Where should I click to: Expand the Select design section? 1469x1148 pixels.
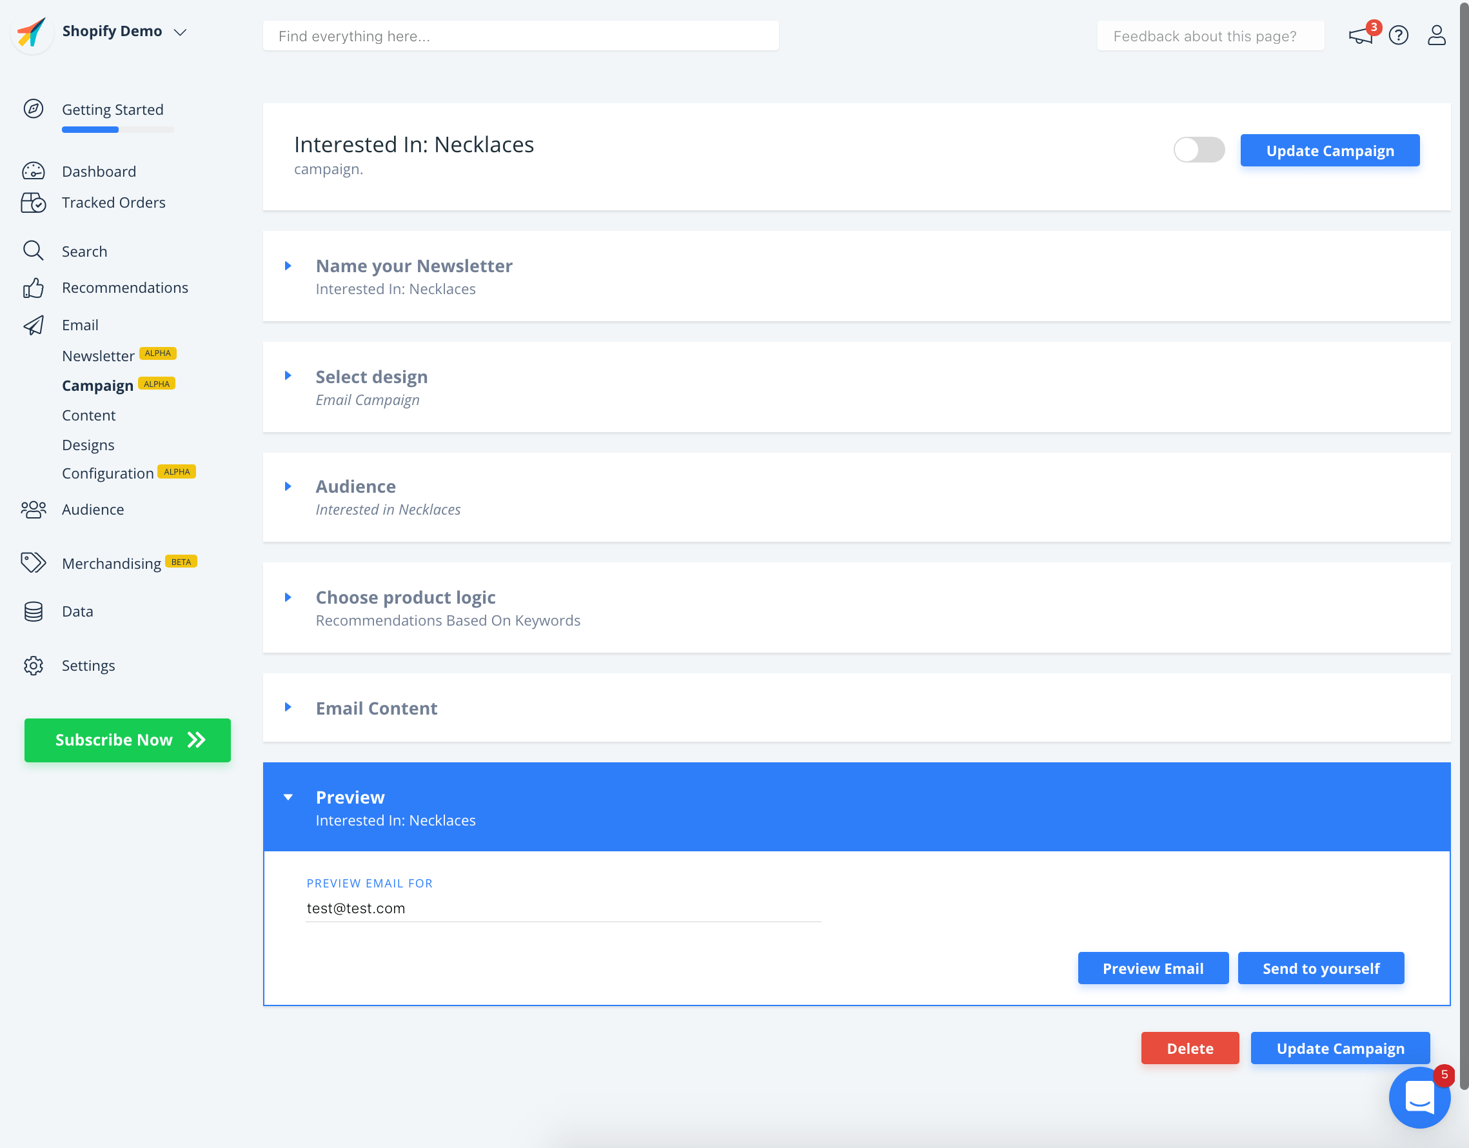coord(371,377)
